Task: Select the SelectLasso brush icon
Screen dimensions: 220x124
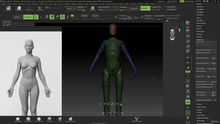Action: (x=30, y=8)
